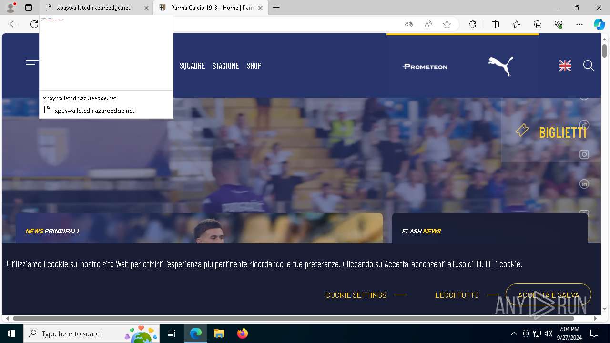This screenshot has width=610, height=343.
Task: Open COOKIE SETTINGS
Action: coord(356,295)
